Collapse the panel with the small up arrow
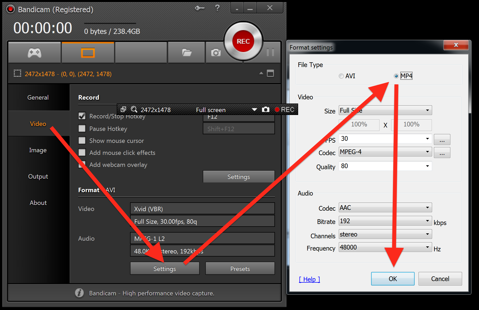Screen dimensions: 479x310 (x=261, y=73)
